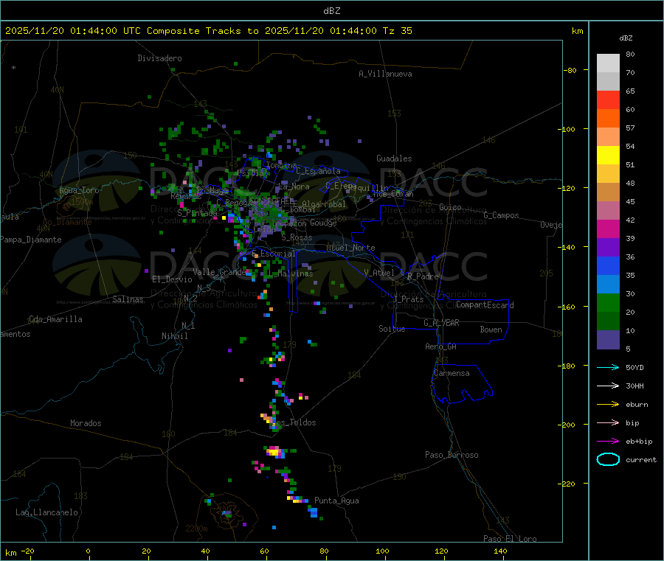Image resolution: width=664 pixels, height=561 pixels.
Task: Click the 'Atuel_Norte' map label
Action: 350,248
